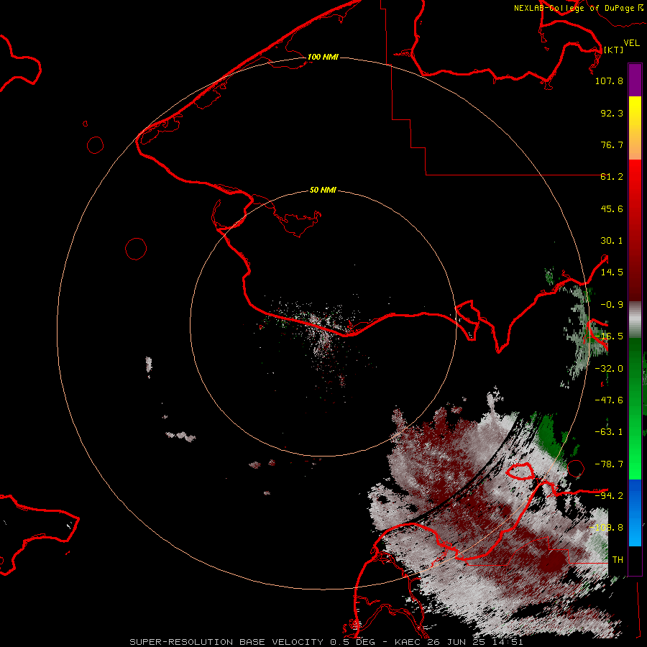The width and height of the screenshot is (647, 647).
Task: Click the -109.8 velocity scale value
Action: coord(606,528)
